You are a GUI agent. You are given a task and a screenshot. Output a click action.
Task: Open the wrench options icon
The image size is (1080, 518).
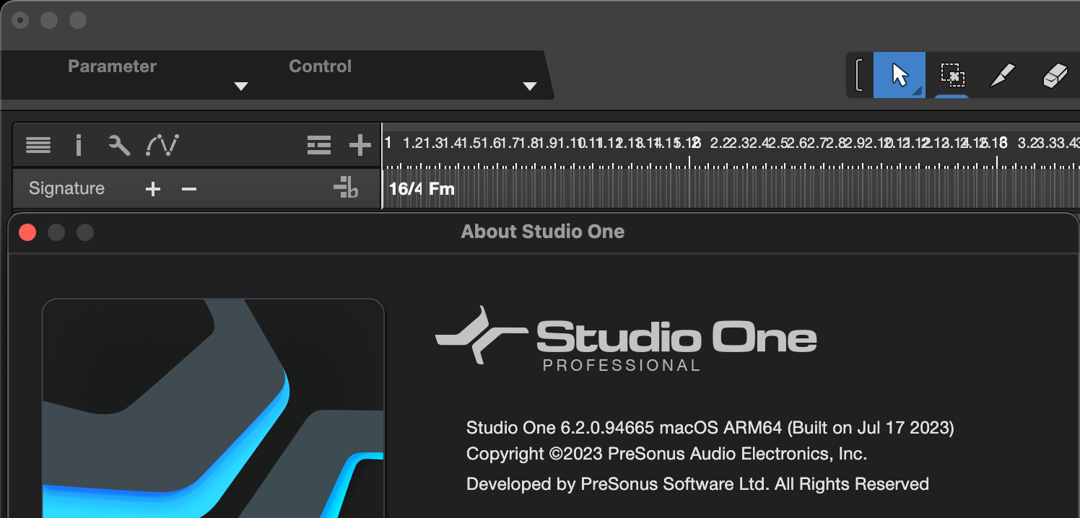[119, 146]
